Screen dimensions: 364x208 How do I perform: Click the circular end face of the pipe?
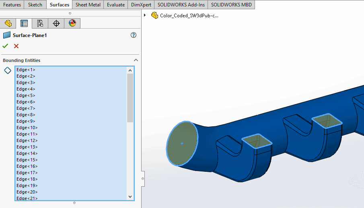[182, 144]
